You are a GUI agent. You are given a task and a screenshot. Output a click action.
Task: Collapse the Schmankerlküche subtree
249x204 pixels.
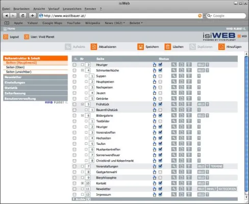[82, 70]
